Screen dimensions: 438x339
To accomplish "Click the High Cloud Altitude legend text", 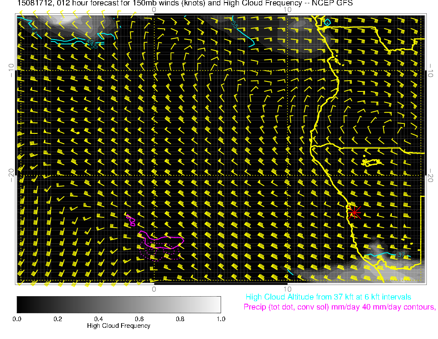I will [x=328, y=297].
